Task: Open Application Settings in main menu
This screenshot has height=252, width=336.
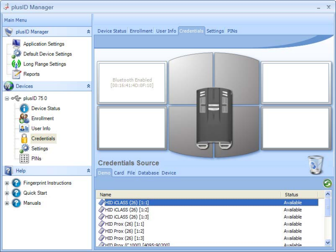Action: click(x=44, y=44)
